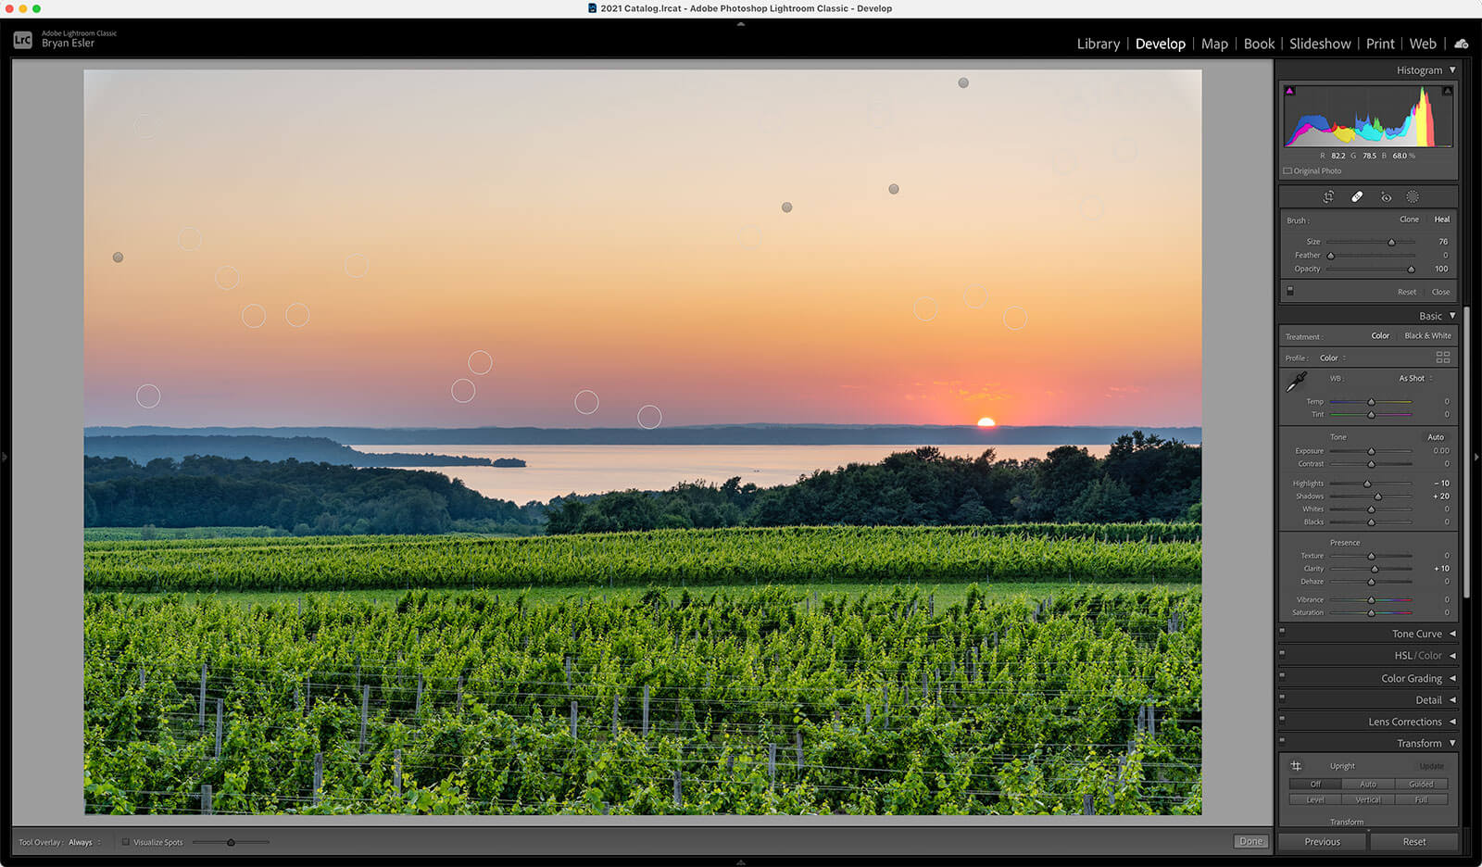Click the Spot Removal bandage tool
1482x867 pixels.
1357,196
